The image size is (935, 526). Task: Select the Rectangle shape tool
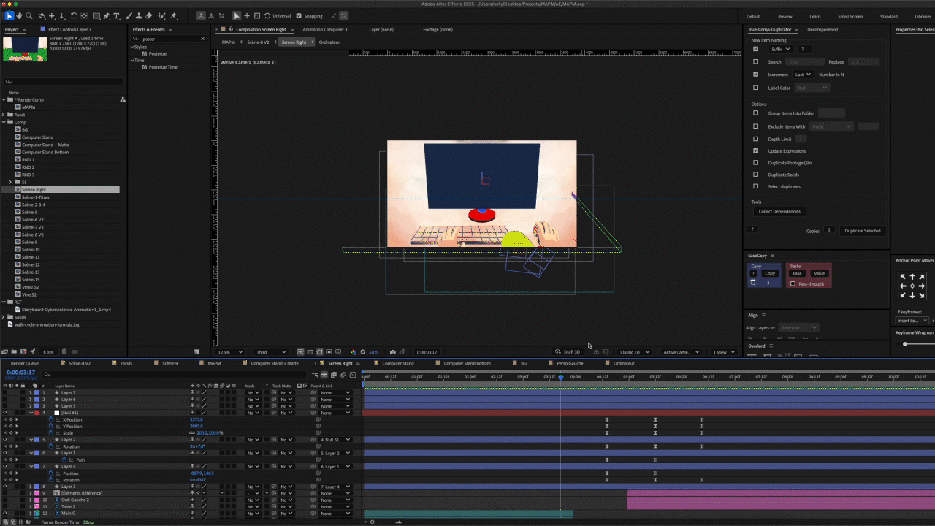96,15
